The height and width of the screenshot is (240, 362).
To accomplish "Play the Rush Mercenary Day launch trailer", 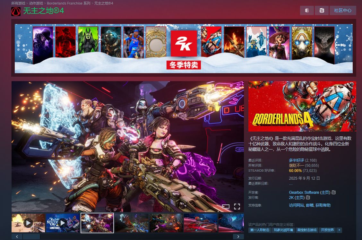I will [63, 223].
